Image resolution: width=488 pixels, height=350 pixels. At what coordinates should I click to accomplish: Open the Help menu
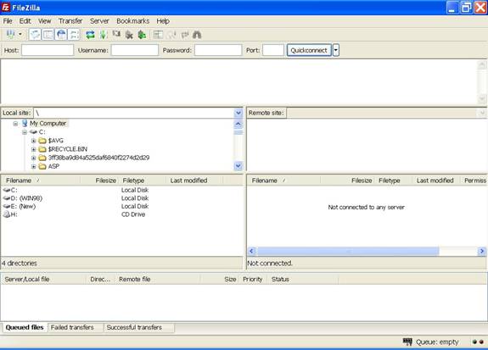163,21
